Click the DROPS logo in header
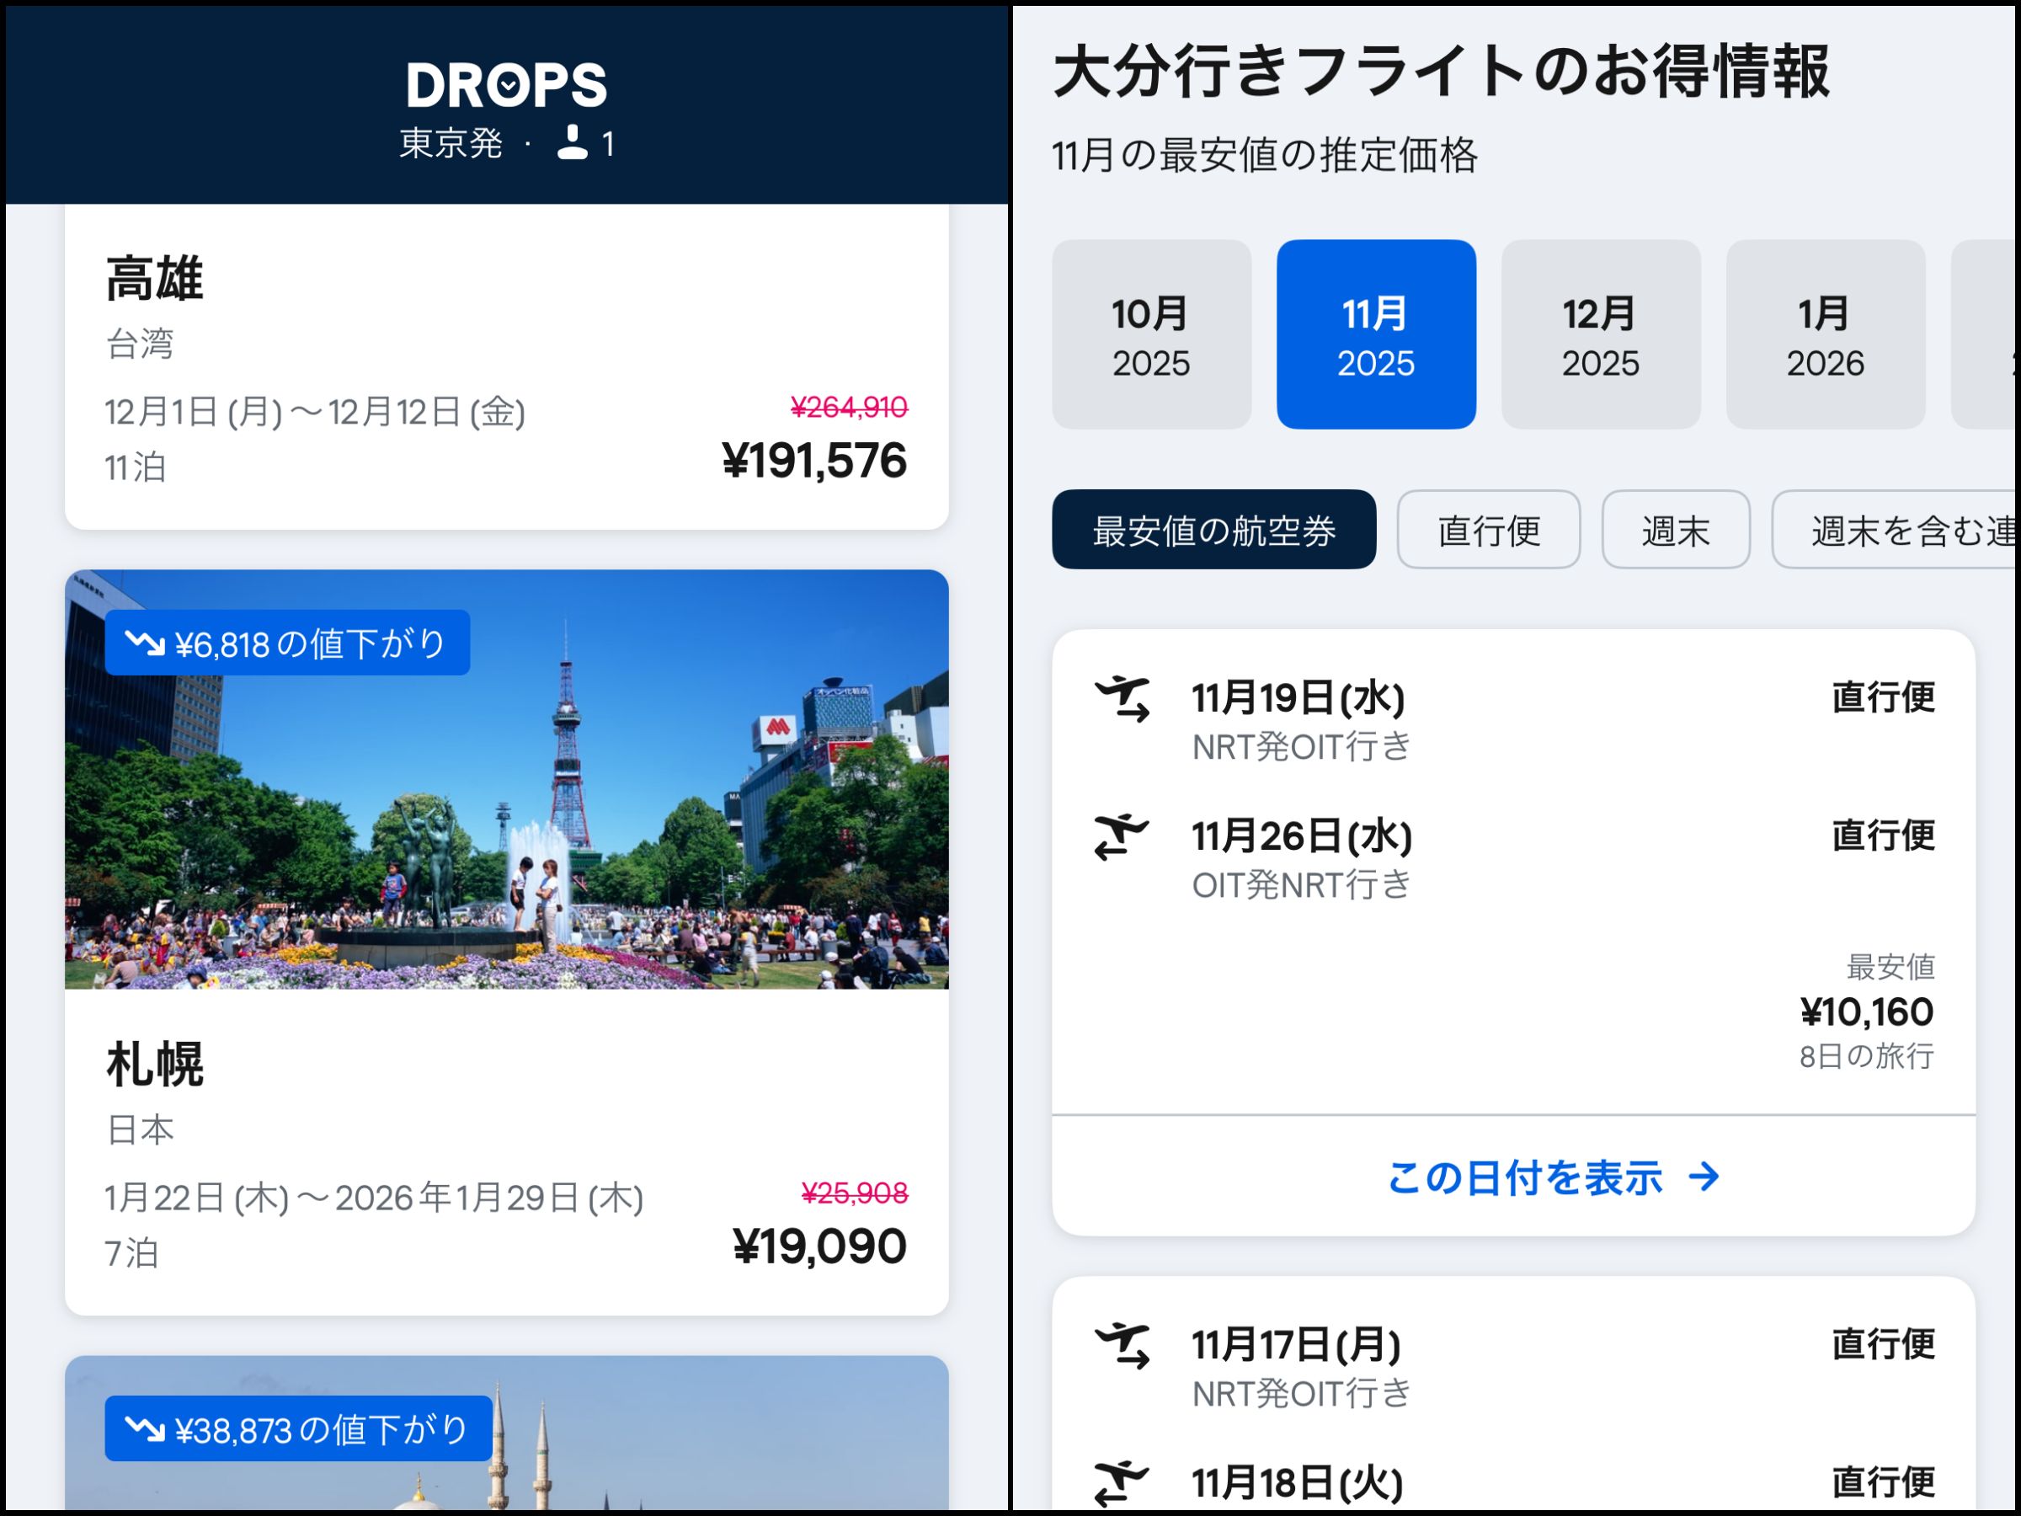The image size is (2021, 1516). tap(506, 85)
